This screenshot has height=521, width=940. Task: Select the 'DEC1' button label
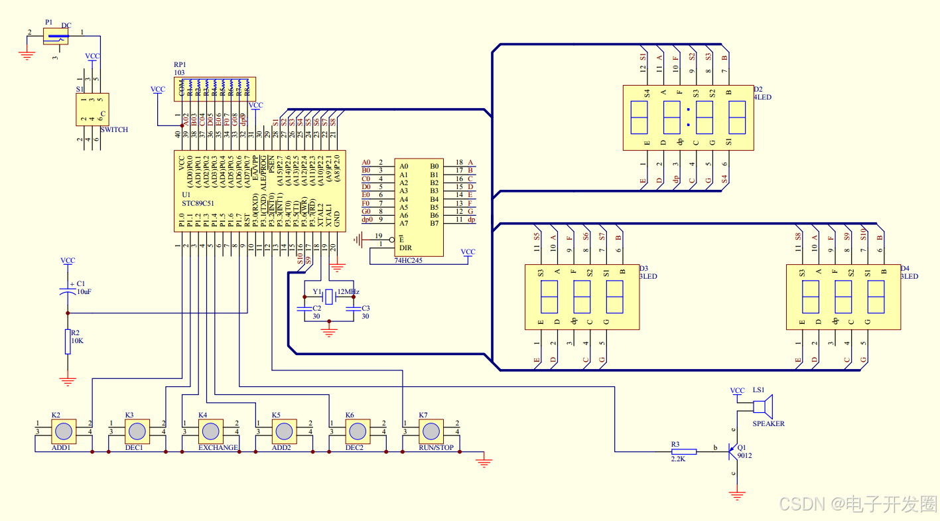pyautogui.click(x=135, y=448)
